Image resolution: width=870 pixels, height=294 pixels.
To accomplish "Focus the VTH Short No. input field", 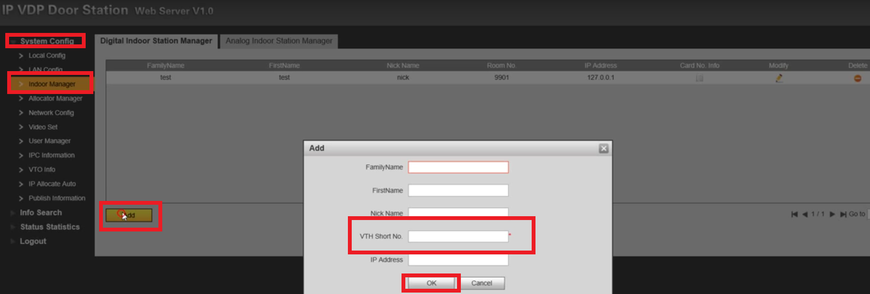I will pos(458,237).
